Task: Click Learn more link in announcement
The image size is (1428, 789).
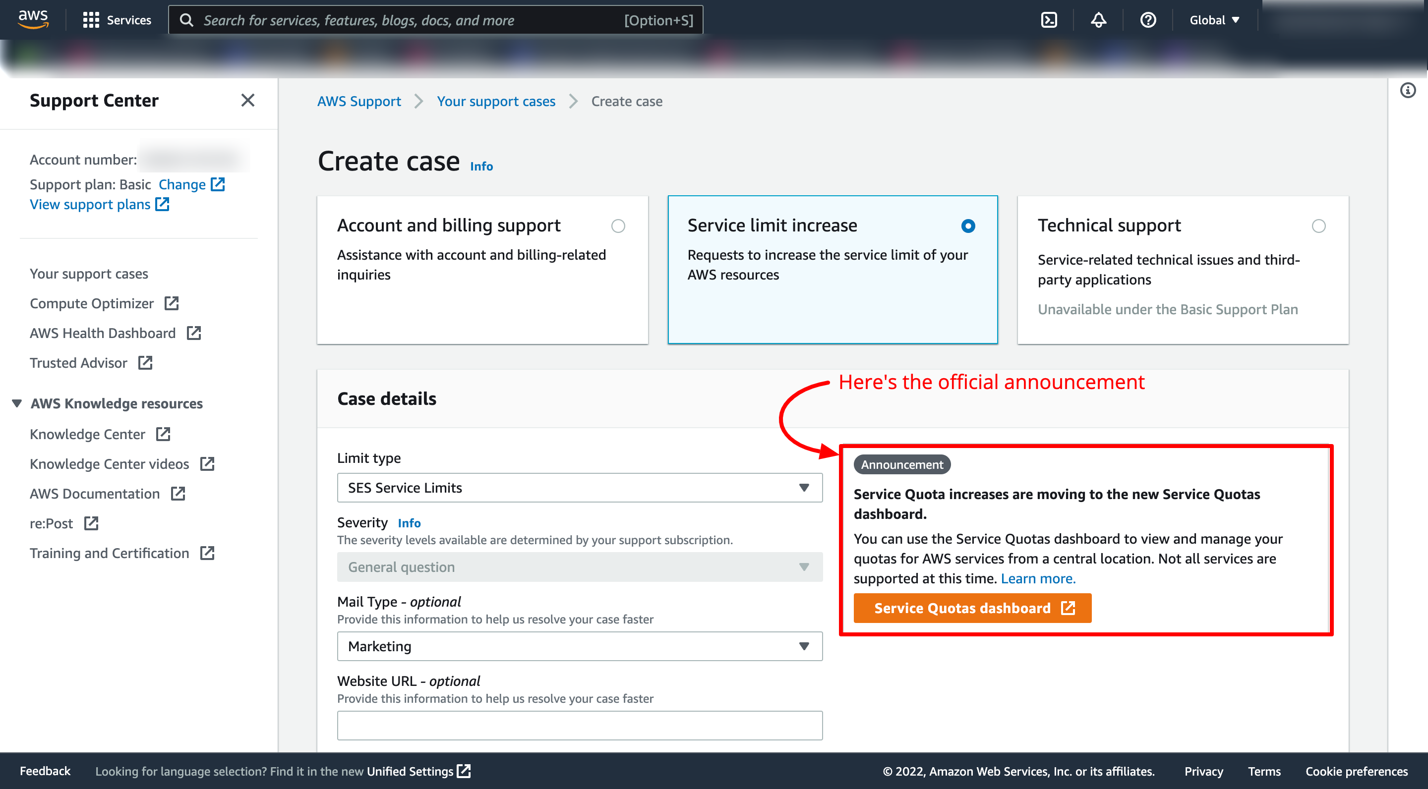Action: coord(1038,578)
